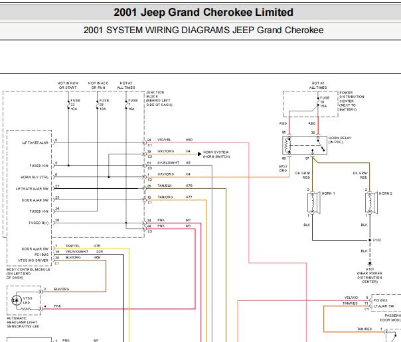Click the 'VIO/YEL' wire color label

point(164,140)
